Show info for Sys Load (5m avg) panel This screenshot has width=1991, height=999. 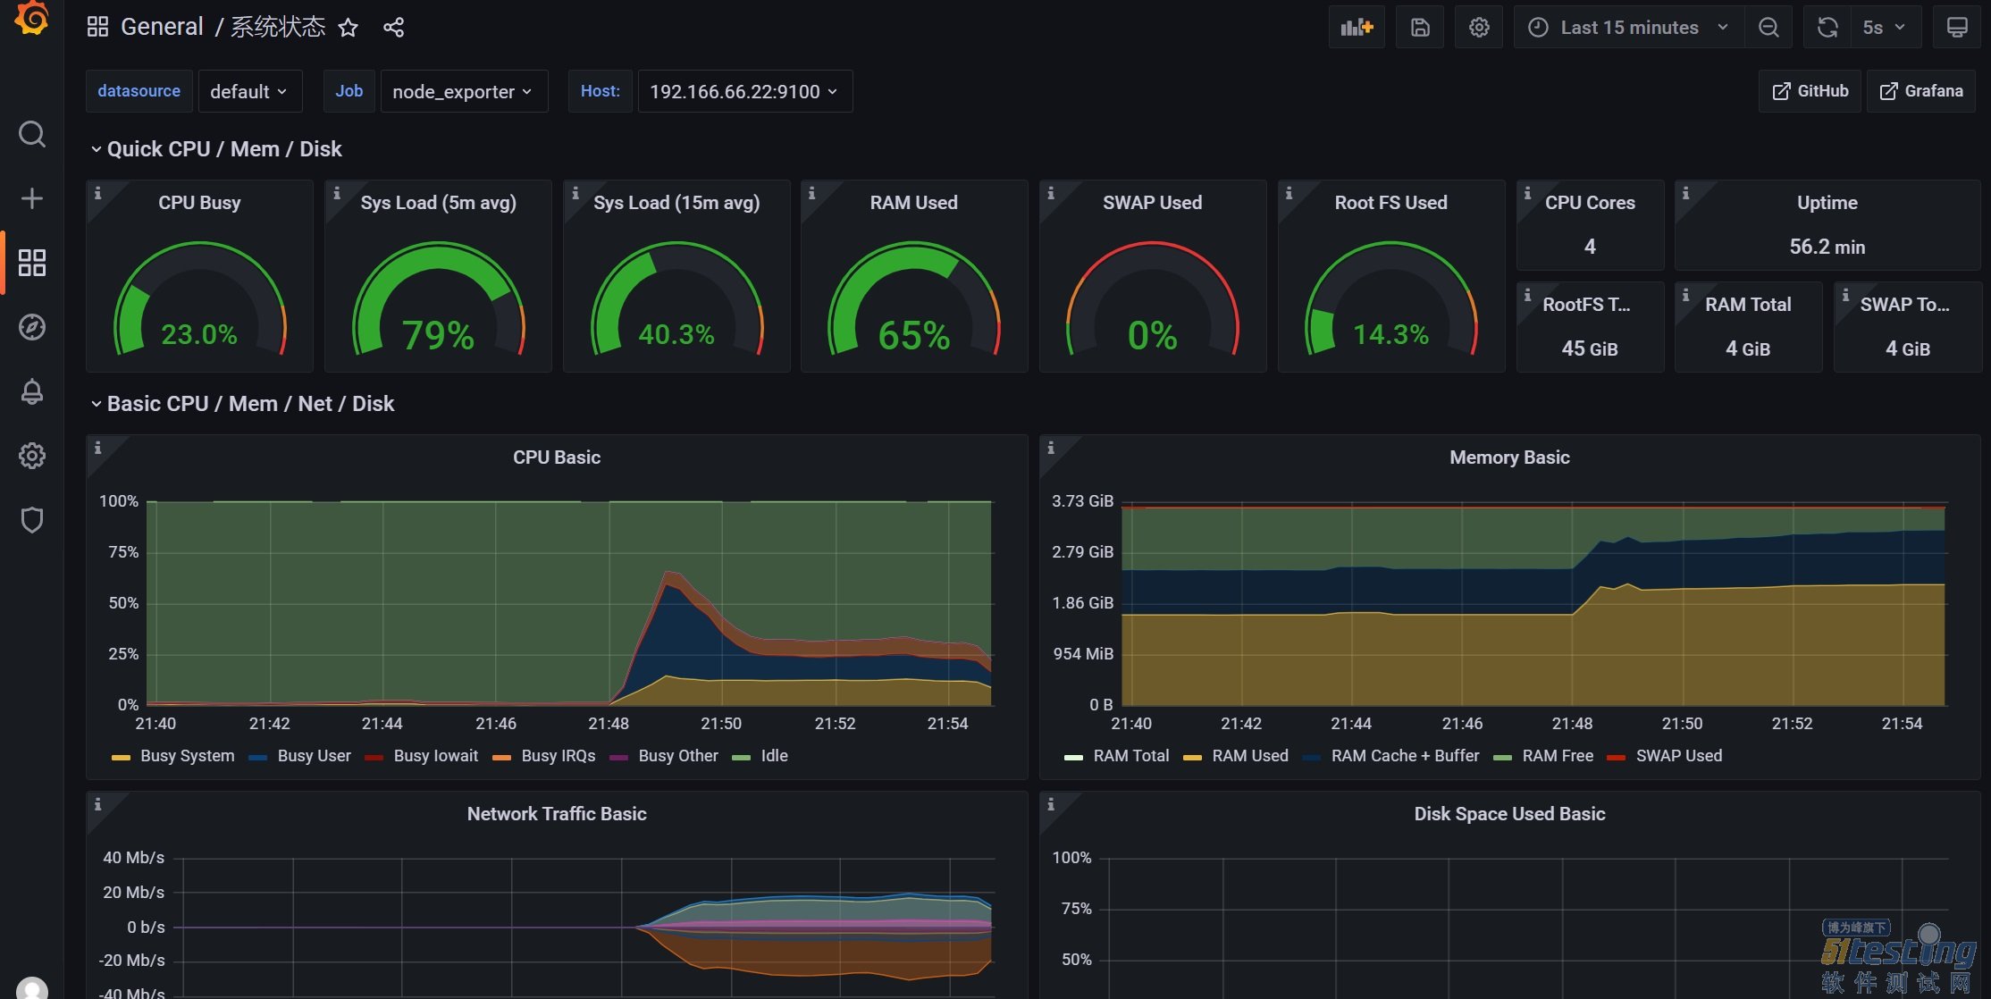337,193
